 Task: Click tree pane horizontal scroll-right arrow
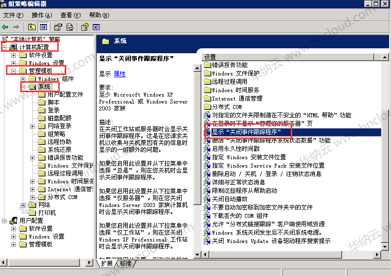click(89, 262)
